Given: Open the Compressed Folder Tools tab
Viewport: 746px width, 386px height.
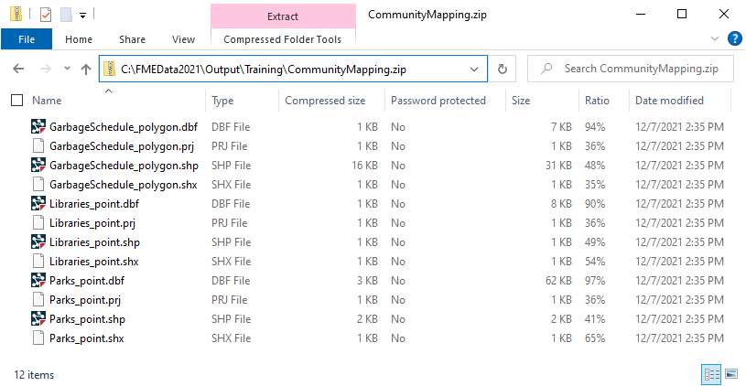Looking at the screenshot, I should point(283,39).
